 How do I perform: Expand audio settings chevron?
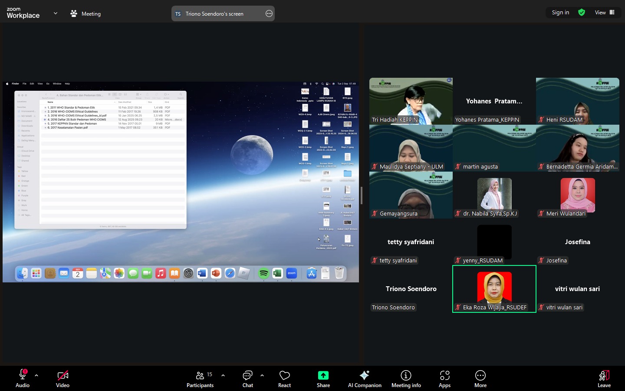coord(36,375)
